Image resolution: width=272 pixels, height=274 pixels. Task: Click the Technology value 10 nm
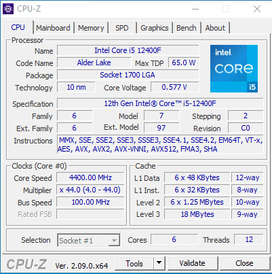(76, 87)
